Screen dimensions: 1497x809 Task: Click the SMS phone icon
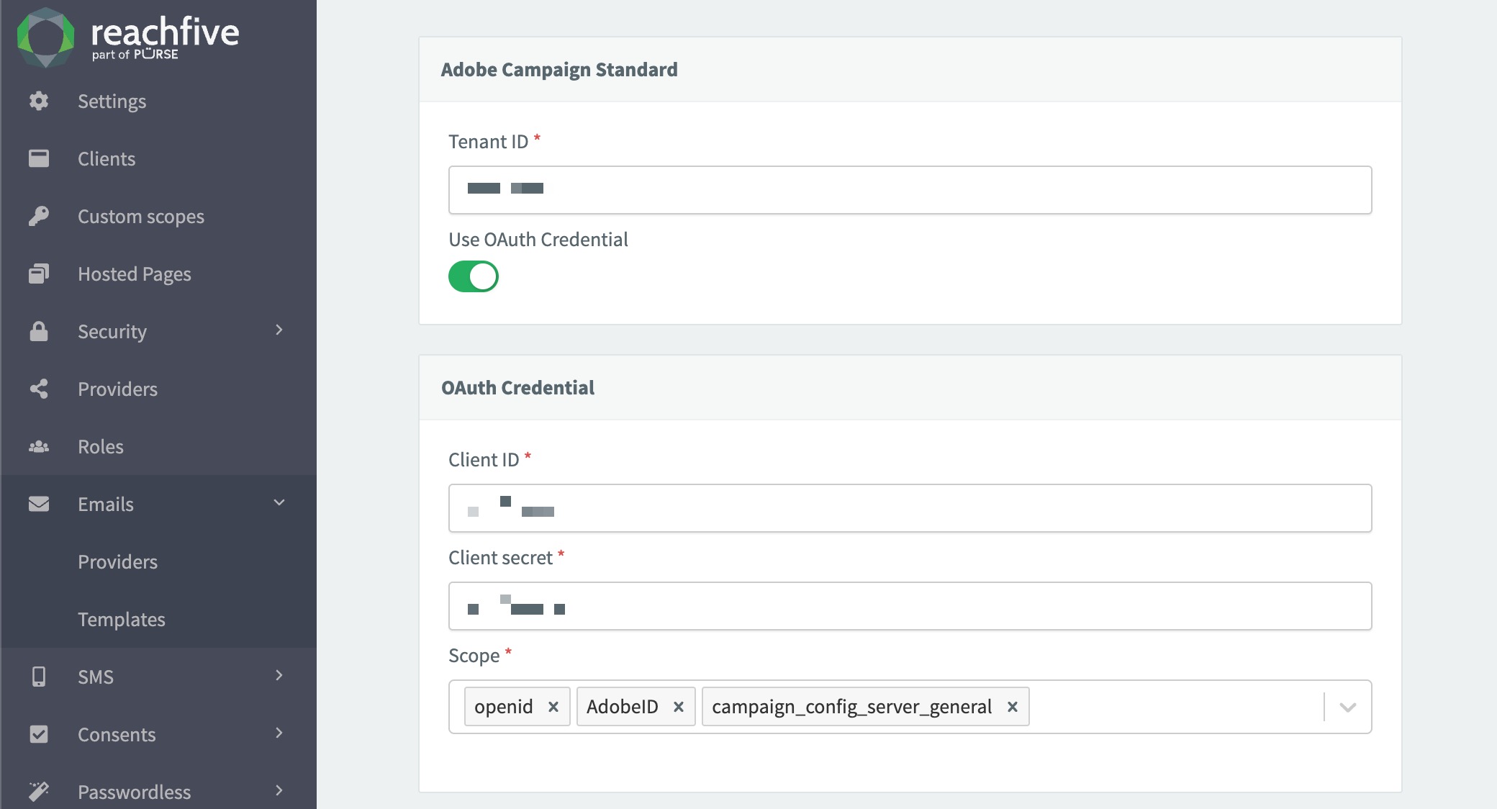click(x=39, y=677)
